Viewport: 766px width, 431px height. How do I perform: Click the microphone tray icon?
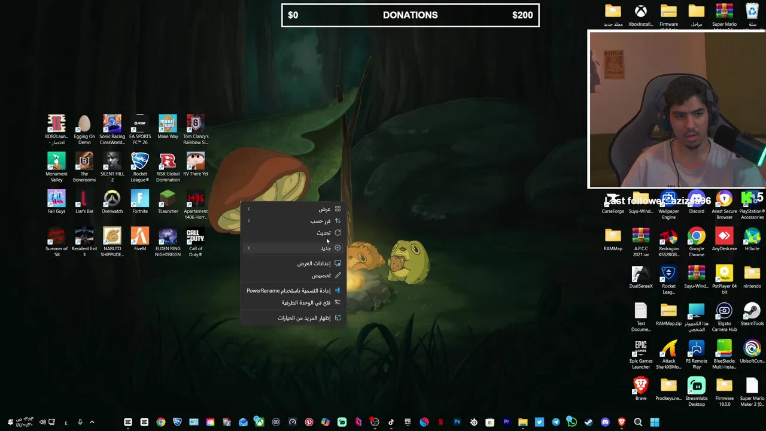80,422
